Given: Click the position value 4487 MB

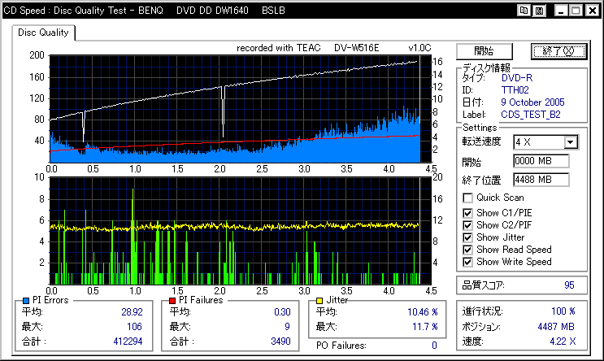Looking at the screenshot, I should click(556, 327).
